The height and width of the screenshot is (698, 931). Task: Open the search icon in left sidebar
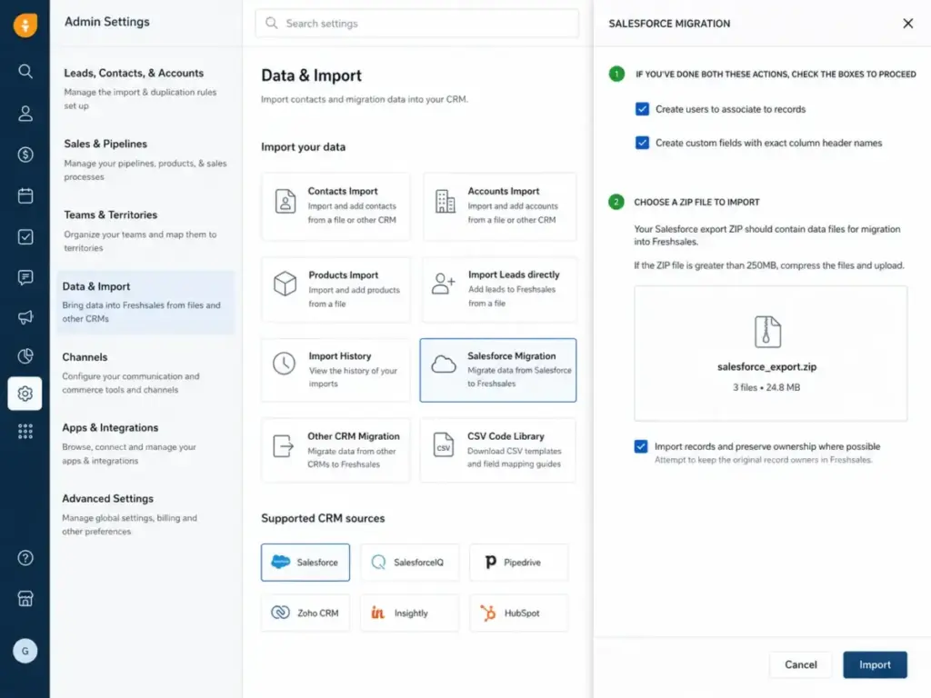(x=25, y=71)
